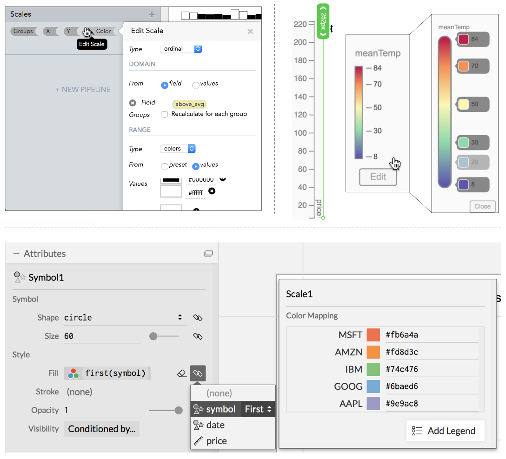Edit the Opacity value 1

[x=102, y=410]
